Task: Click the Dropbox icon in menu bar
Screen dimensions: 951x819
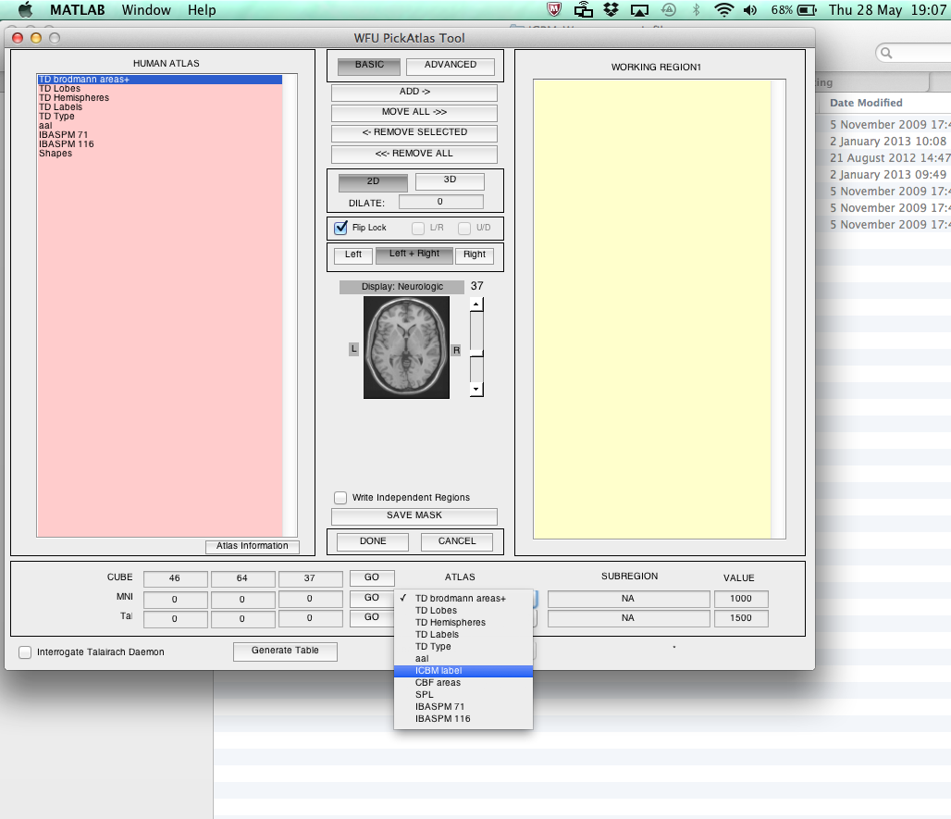Action: click(611, 10)
